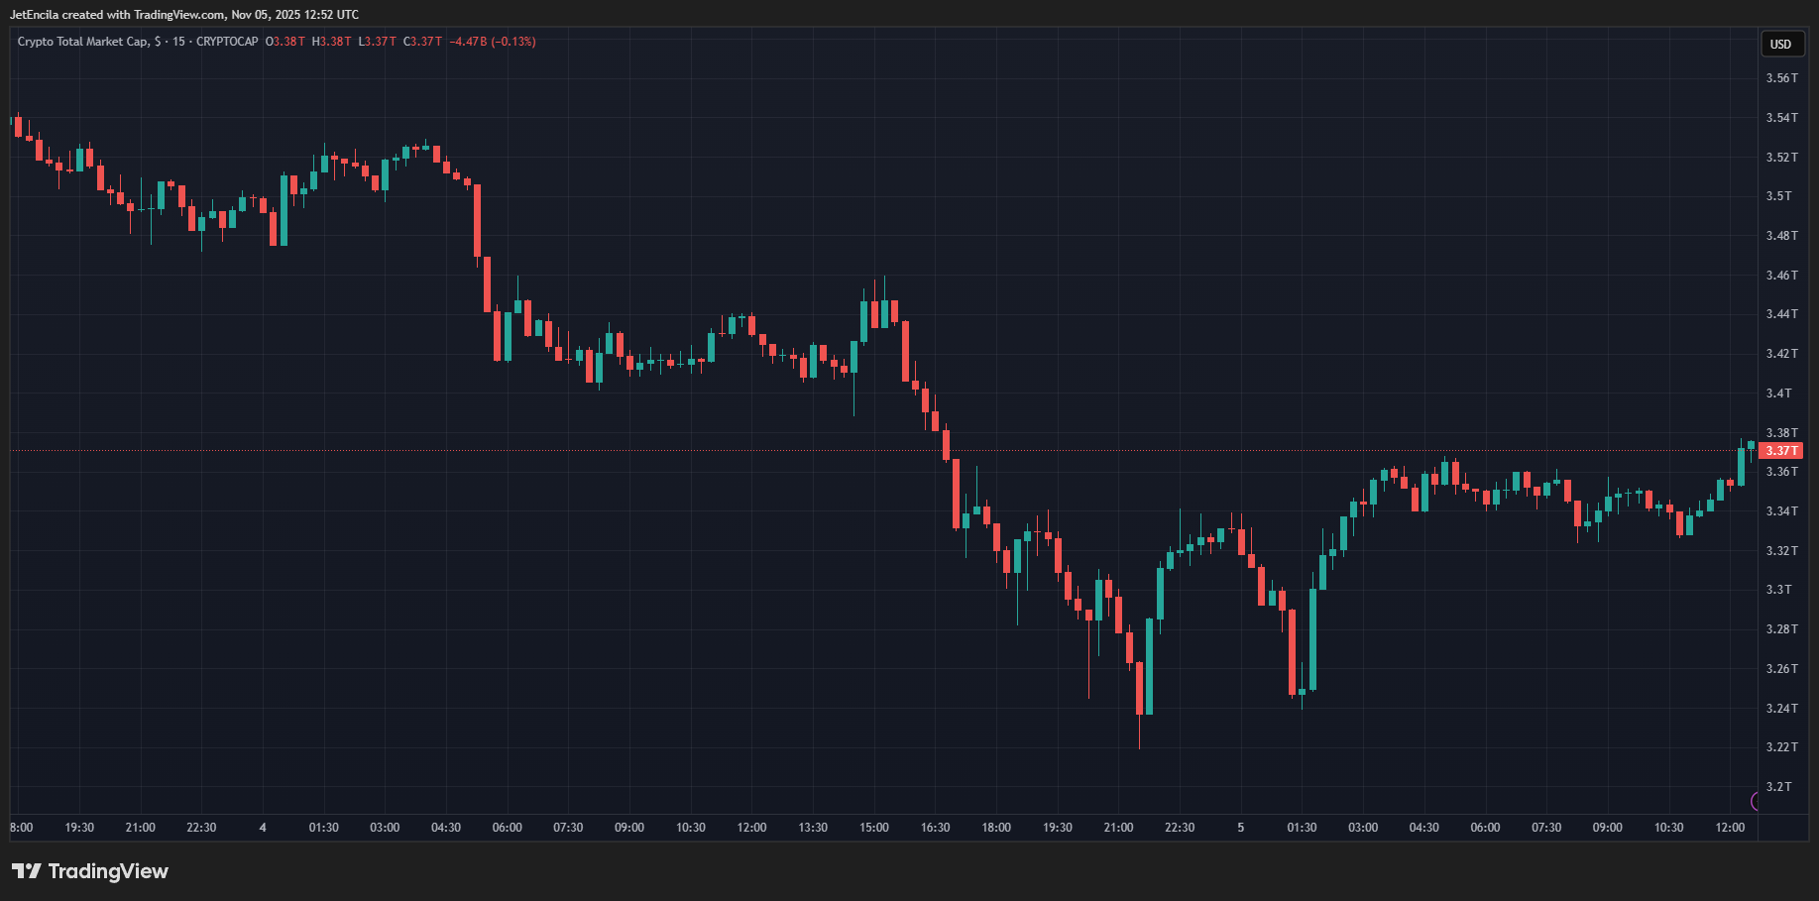The image size is (1819, 901).
Task: Toggle the USD currency button
Action: (x=1781, y=44)
